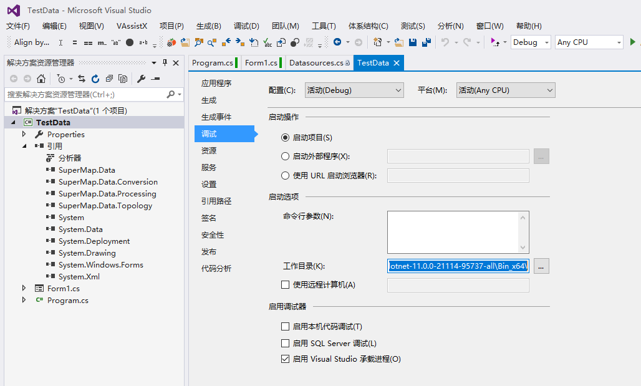The width and height of the screenshot is (641, 386).
Task: Click the VAssistX open file icon
Action: click(x=185, y=42)
